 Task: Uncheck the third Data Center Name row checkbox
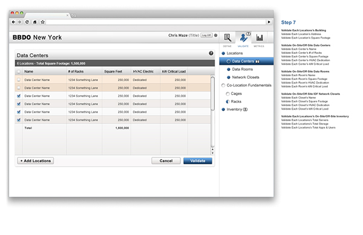[x=19, y=96]
